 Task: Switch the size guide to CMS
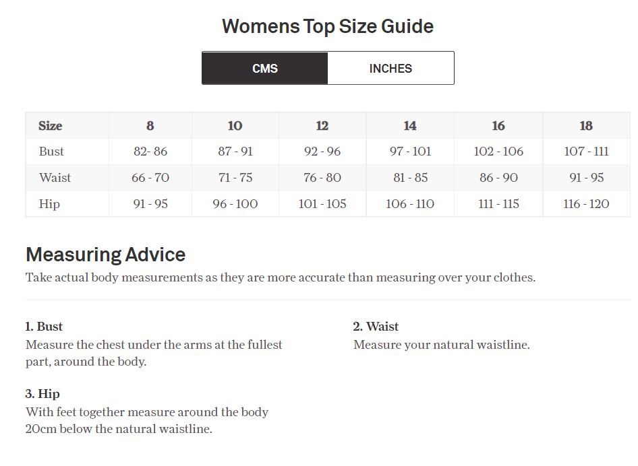264,69
